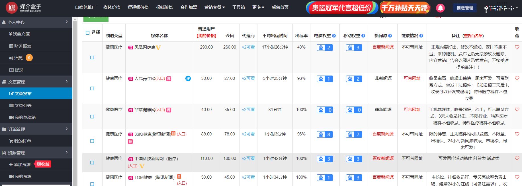Open 自媒体推广 in top navigation
The image size is (522, 186).
coord(85,7)
